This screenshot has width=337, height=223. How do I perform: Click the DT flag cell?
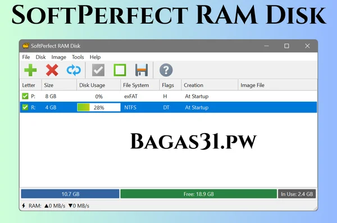pyautogui.click(x=166, y=107)
